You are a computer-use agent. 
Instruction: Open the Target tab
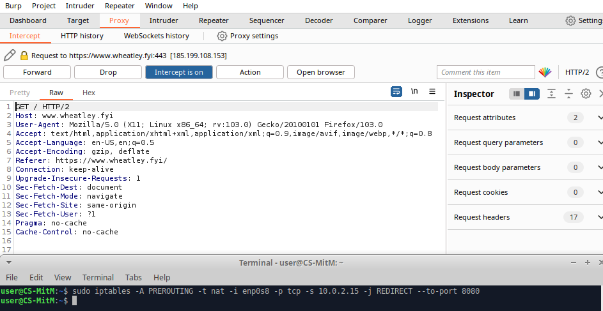click(x=77, y=20)
